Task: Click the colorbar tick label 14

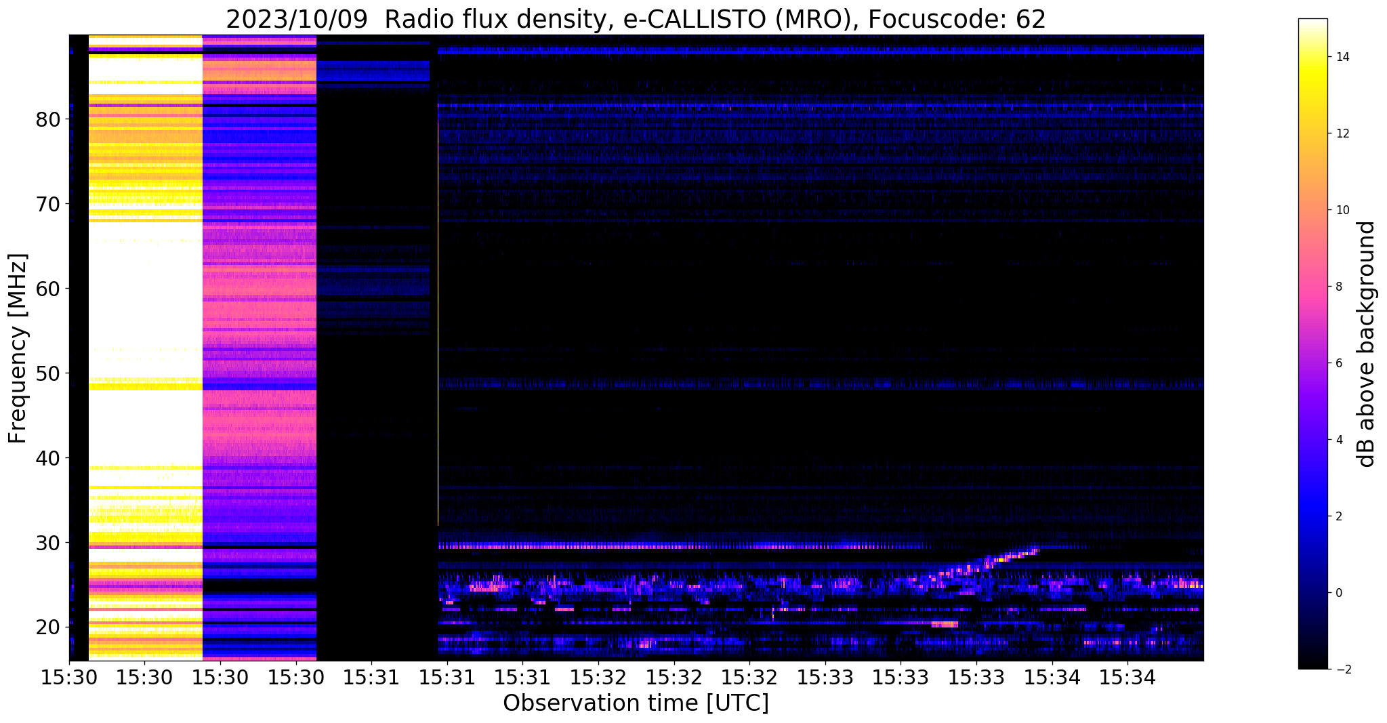Action: (x=1342, y=57)
